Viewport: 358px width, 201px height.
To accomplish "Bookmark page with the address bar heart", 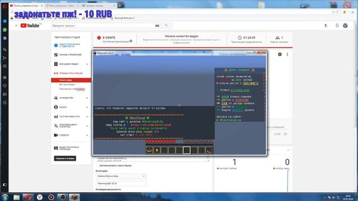I will pos(337,12).
